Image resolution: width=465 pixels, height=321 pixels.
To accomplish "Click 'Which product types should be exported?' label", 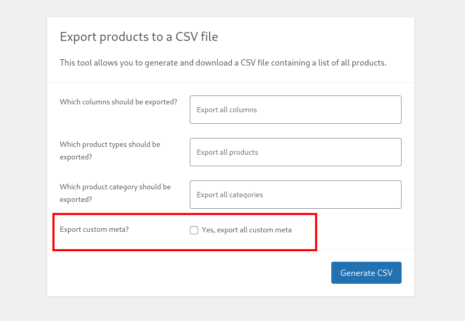I will 110,151.
